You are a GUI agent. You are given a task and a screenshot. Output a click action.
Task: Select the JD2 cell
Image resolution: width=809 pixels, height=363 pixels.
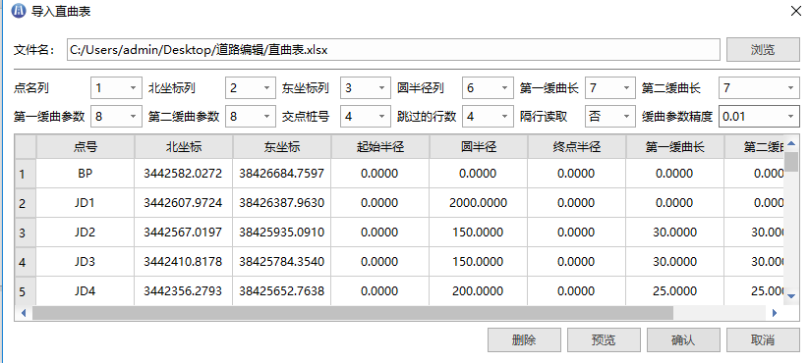coord(86,233)
